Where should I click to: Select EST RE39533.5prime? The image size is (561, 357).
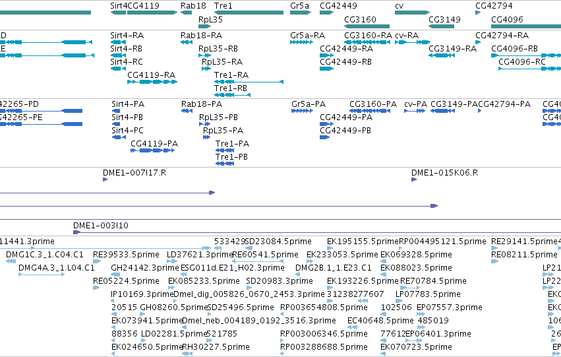[97, 261]
